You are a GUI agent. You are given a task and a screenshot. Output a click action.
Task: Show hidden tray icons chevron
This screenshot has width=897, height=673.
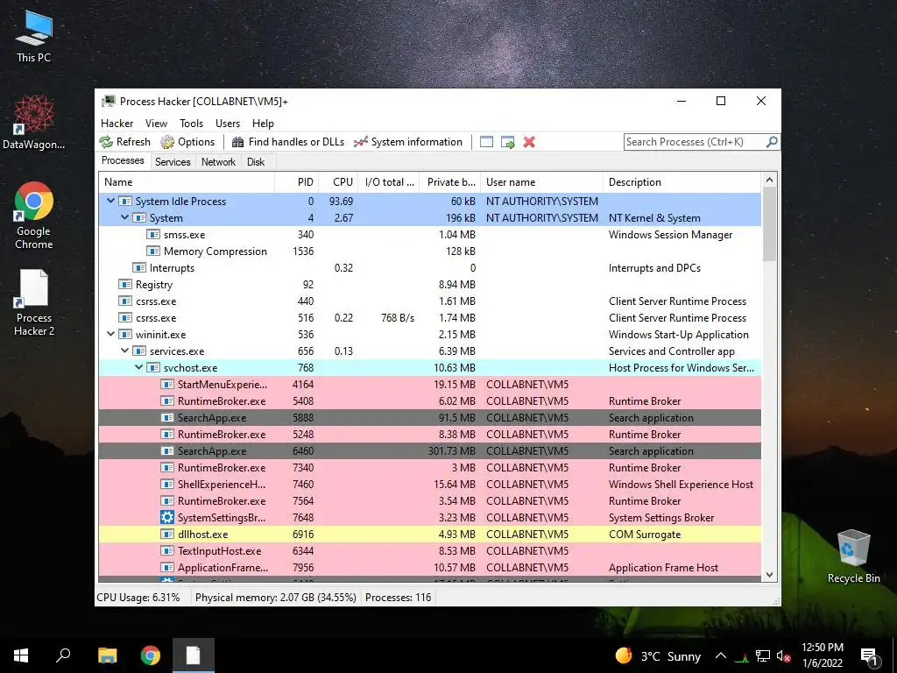point(721,655)
